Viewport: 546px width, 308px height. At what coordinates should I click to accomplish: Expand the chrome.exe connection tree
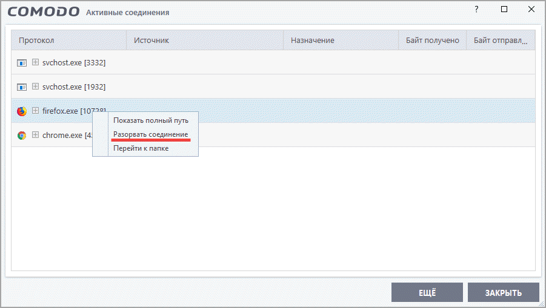(36, 135)
